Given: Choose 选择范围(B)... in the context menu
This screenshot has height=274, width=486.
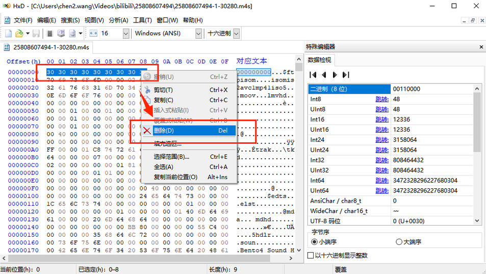Looking at the screenshot, I should (x=189, y=157).
